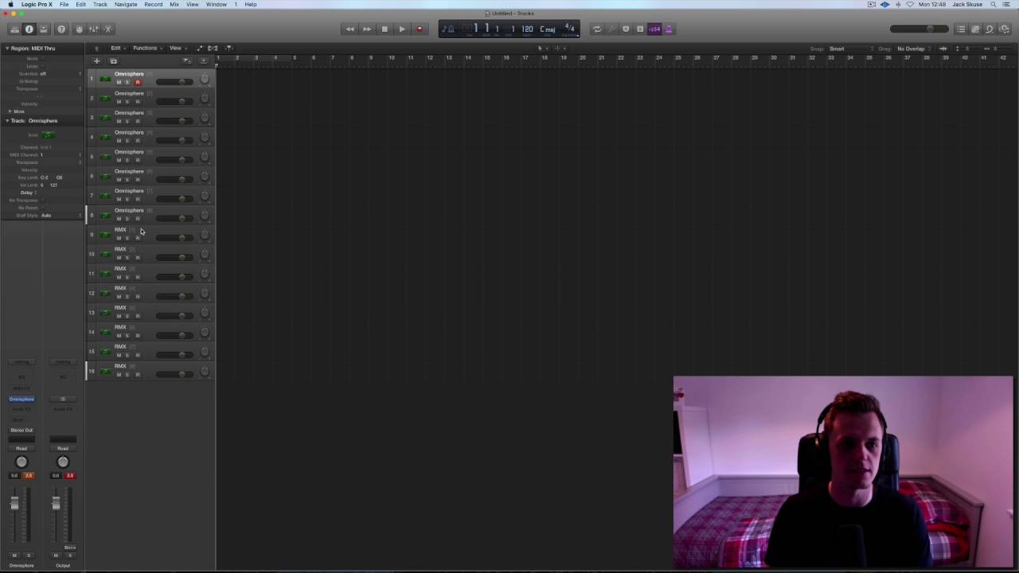Viewport: 1019px width, 573px height.
Task: Open the Edit dropdown in tracks area
Action: click(118, 49)
